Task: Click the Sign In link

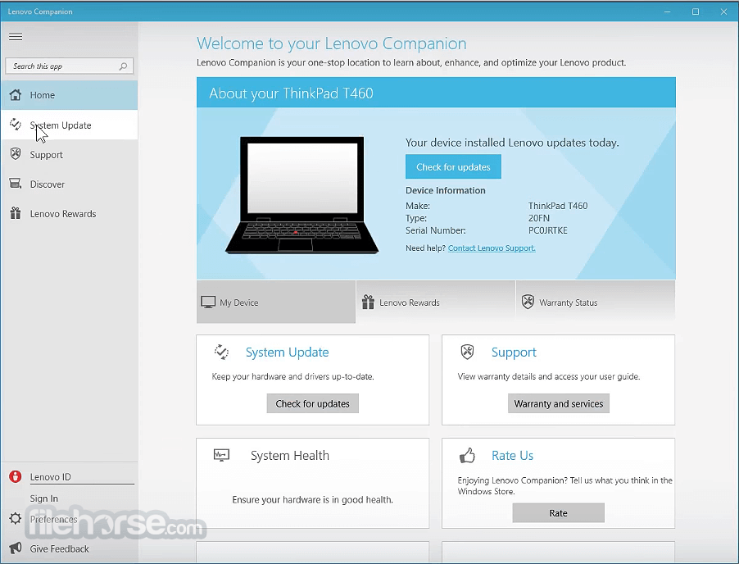Action: (x=43, y=498)
